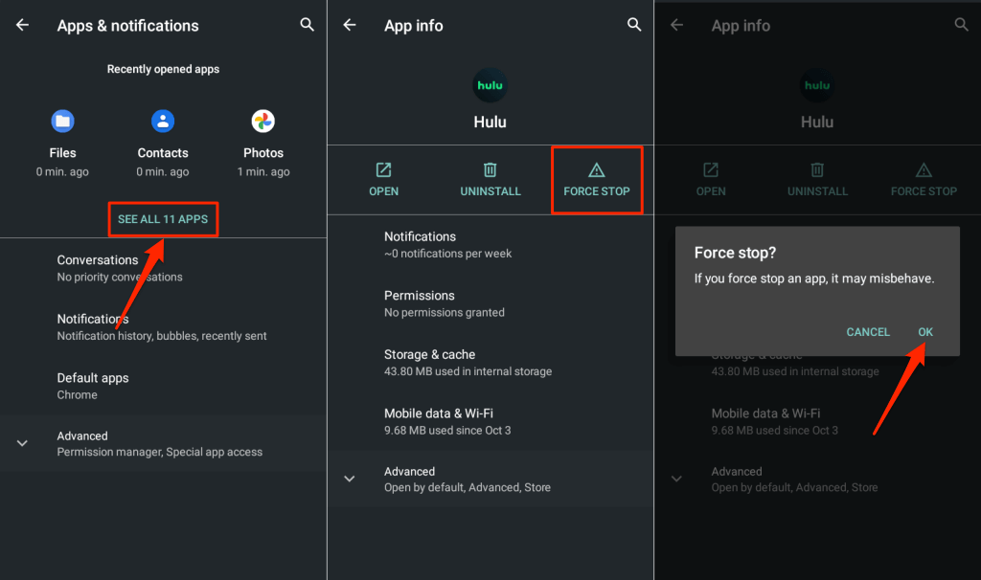Tap the search icon on App info screen
This screenshot has width=981, height=580.
coord(634,25)
